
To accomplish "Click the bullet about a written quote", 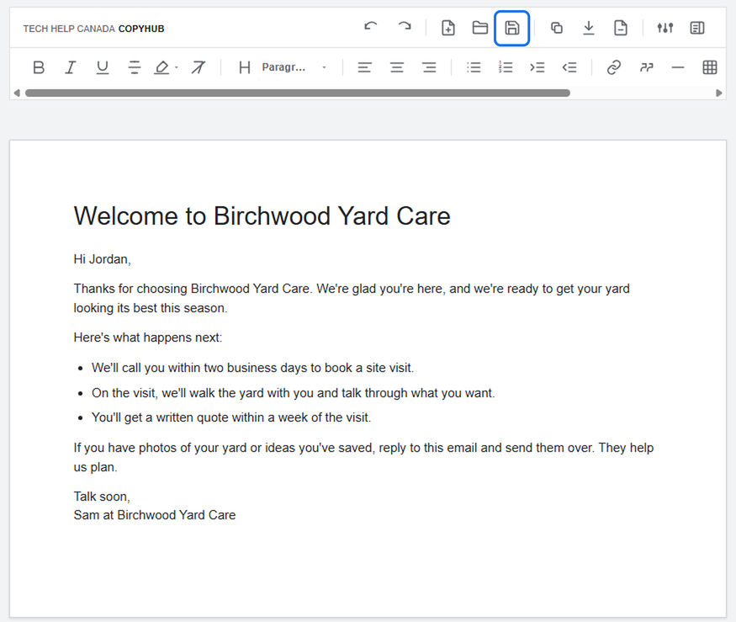I will (x=231, y=417).
